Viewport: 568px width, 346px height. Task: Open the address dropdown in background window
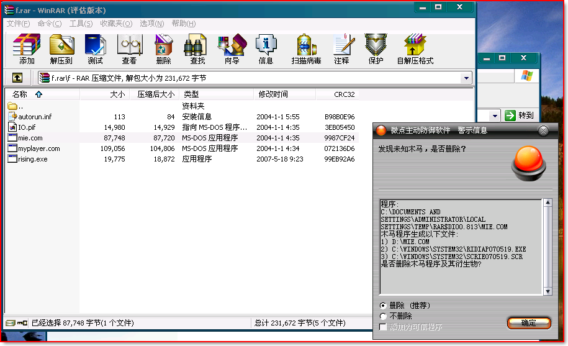tap(495, 116)
